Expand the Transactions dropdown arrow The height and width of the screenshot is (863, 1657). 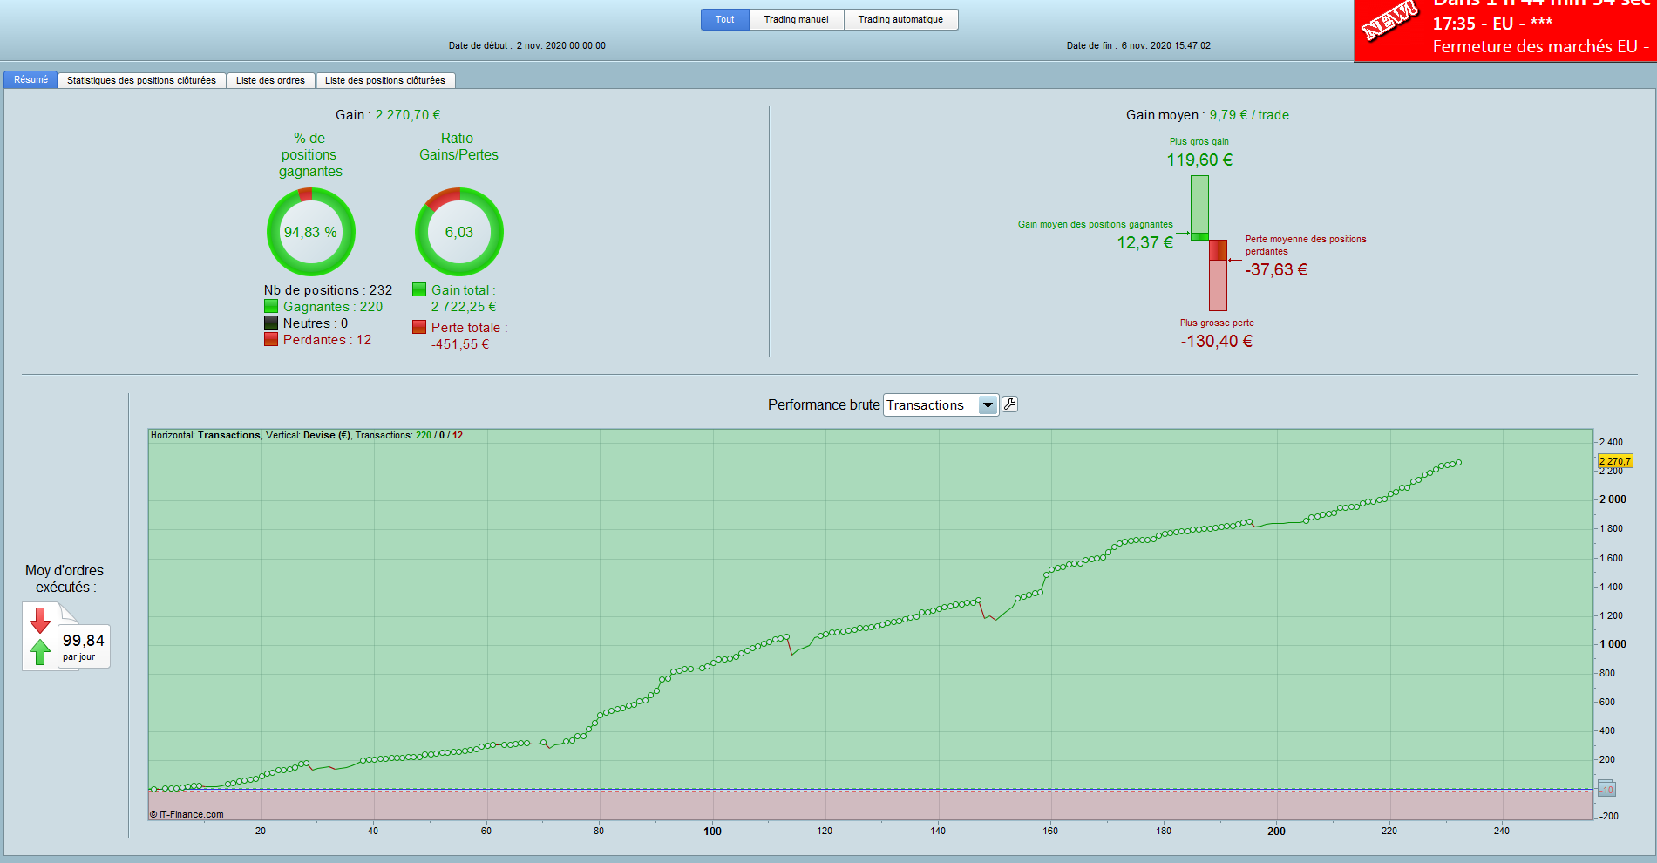pos(988,405)
